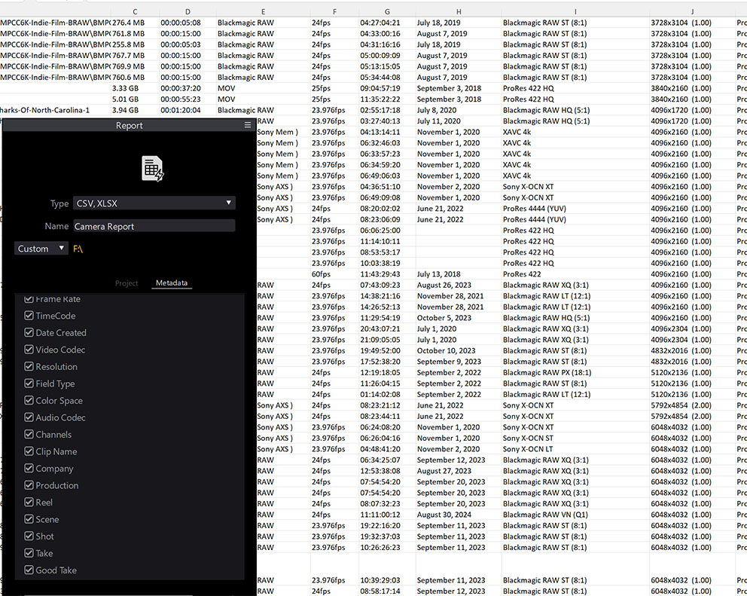747x596 pixels.
Task: Select spreadsheet column J header
Action: pos(692,11)
